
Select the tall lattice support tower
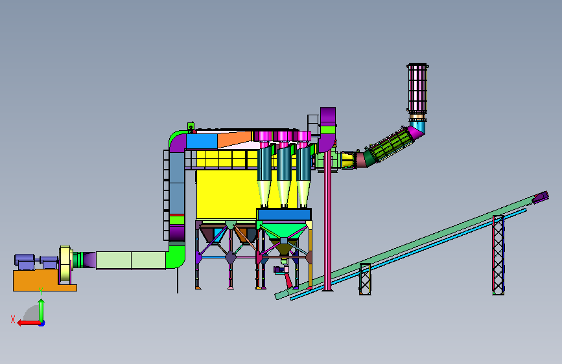(498, 255)
